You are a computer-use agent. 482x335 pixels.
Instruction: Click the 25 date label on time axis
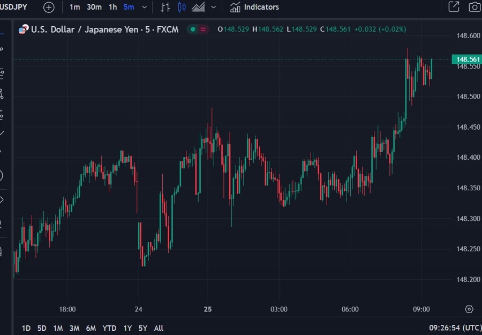click(208, 309)
